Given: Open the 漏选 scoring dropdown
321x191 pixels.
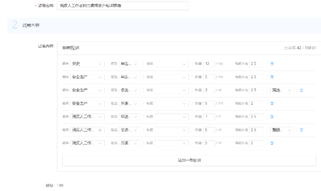Looking at the screenshot, I should click(x=282, y=90).
